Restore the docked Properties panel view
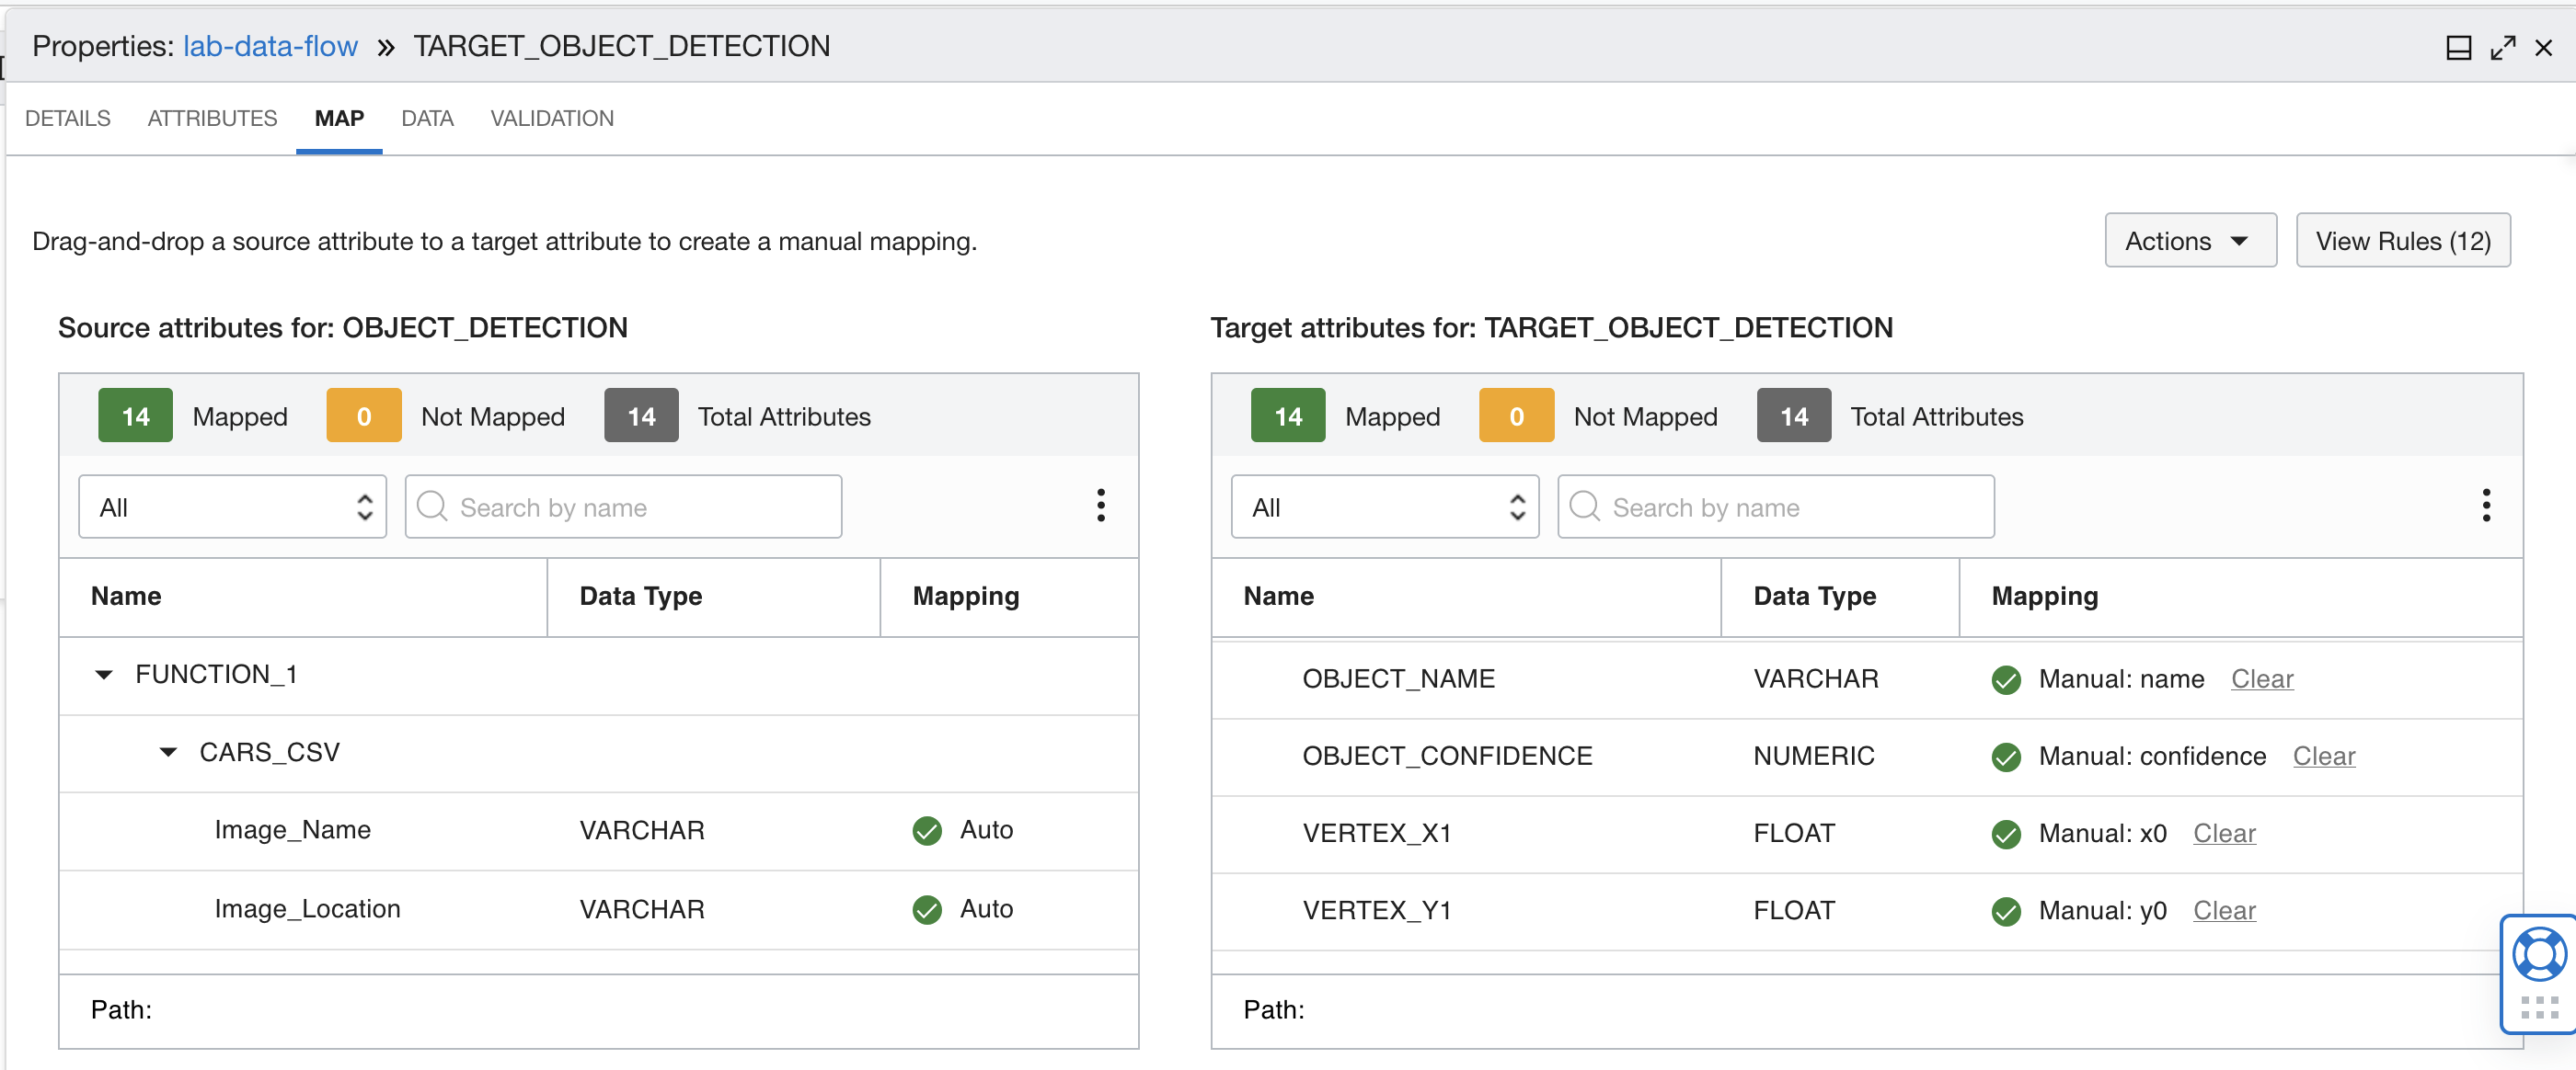Viewport: 2576px width, 1070px height. pyautogui.click(x=2460, y=46)
